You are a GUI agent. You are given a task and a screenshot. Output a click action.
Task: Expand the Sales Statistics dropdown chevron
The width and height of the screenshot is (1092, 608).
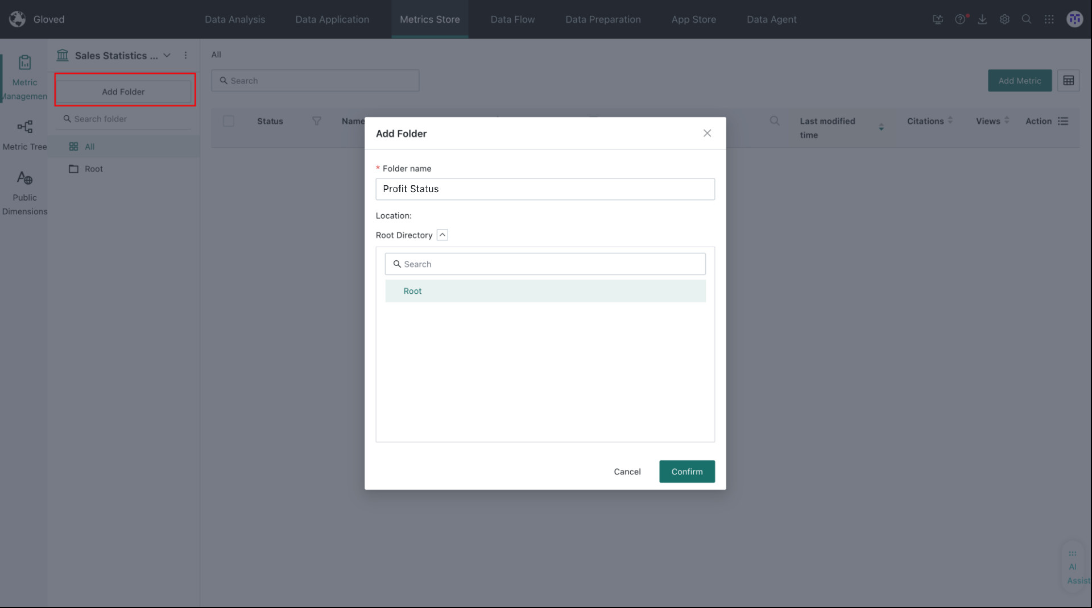point(167,55)
